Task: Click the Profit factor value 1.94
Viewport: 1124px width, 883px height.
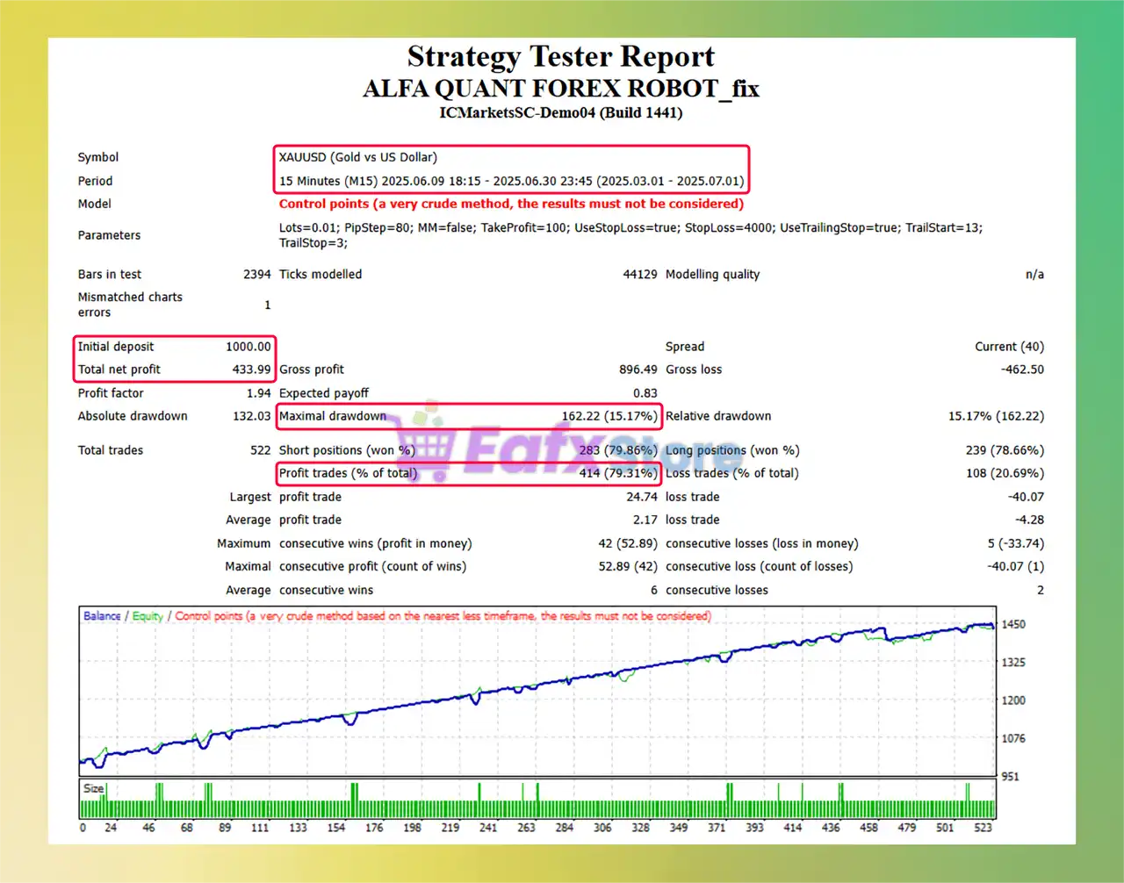Action: pyautogui.click(x=258, y=393)
